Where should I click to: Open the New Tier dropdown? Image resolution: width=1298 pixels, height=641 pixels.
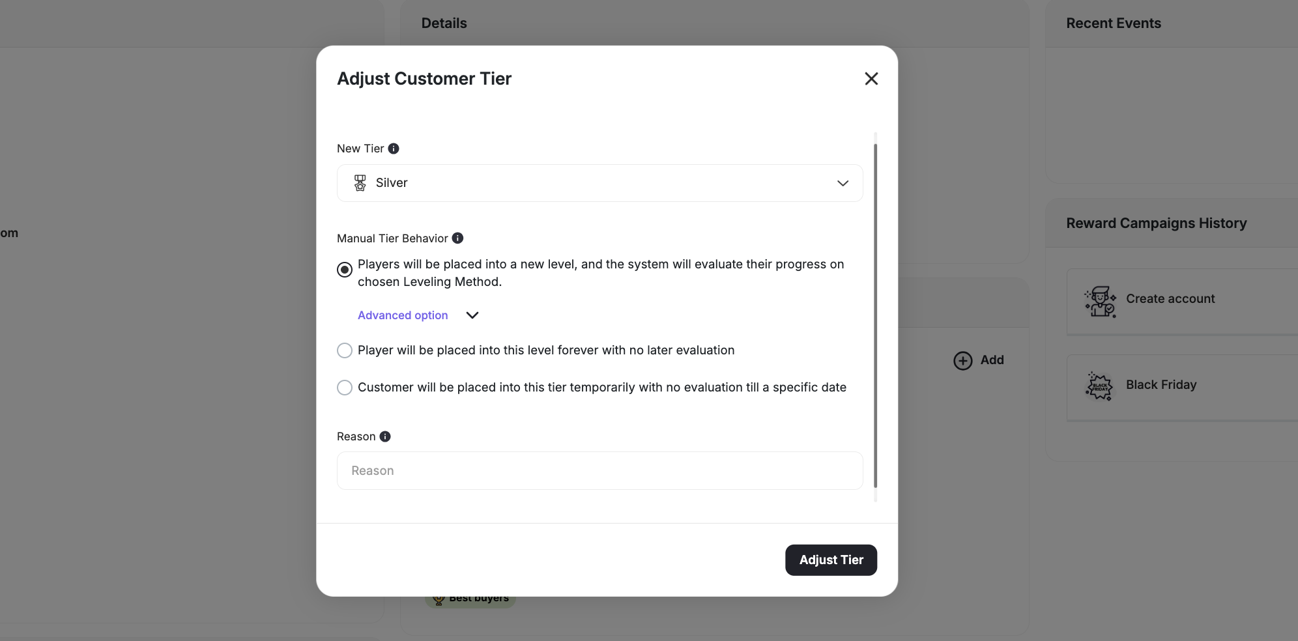[x=843, y=183]
